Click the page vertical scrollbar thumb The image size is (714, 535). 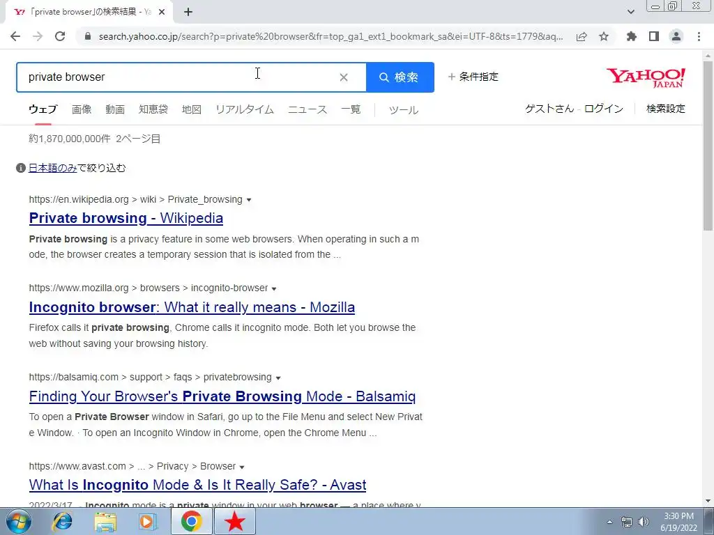708,145
